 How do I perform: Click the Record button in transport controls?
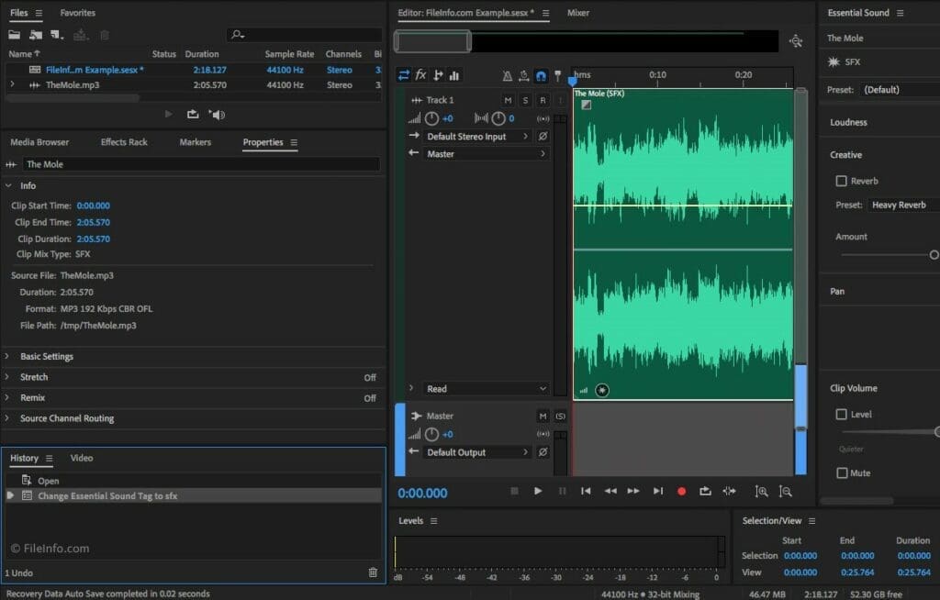pyautogui.click(x=681, y=492)
